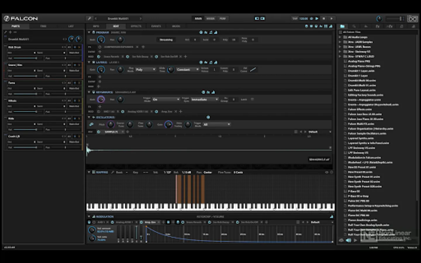This screenshot has height=263, width=421.
Task: Adjust the master volume knob
Action: click(x=379, y=19)
